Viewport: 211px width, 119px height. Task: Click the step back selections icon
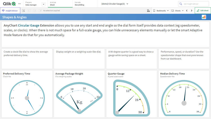pyautogui.click(x=29, y=10)
